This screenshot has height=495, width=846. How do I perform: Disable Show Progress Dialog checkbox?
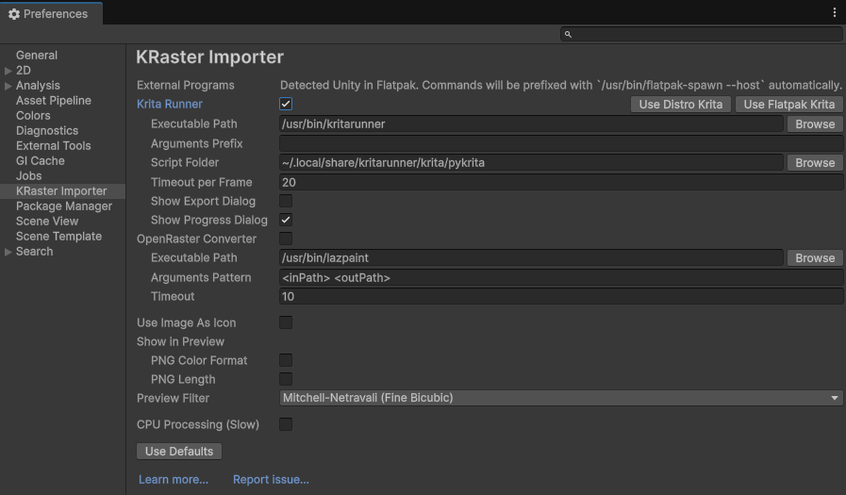click(286, 220)
